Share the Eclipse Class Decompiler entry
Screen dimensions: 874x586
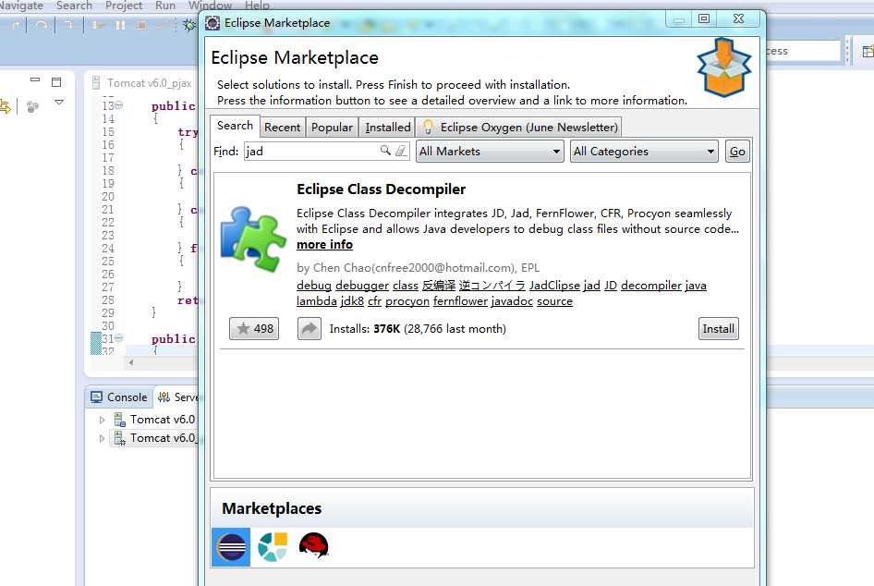(x=309, y=328)
